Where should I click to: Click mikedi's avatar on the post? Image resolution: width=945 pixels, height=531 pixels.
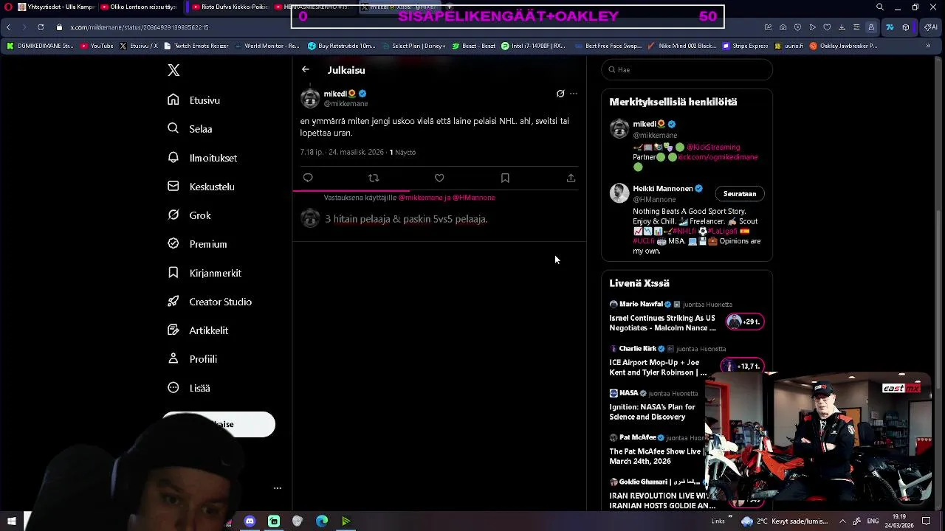click(x=310, y=98)
